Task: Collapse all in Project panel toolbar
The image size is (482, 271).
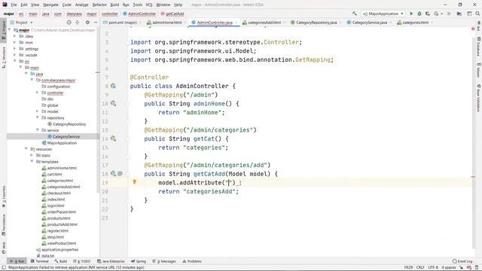Action: click(x=77, y=23)
